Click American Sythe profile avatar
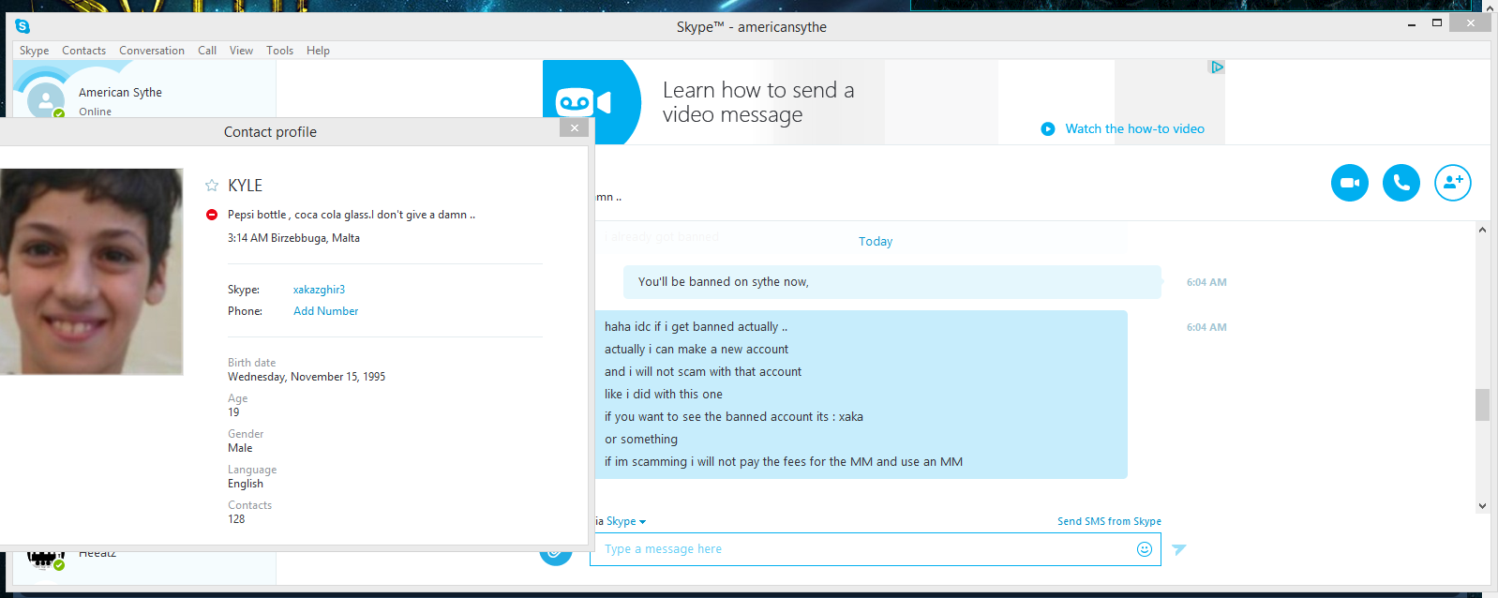The image size is (1498, 598). click(x=46, y=100)
